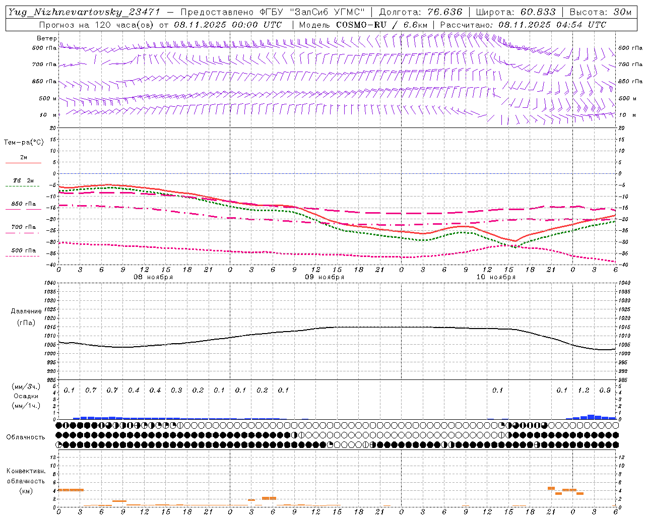Click the Высота: 30м value
Image resolution: width=645 pixels, height=516 pixels.
[600, 12]
